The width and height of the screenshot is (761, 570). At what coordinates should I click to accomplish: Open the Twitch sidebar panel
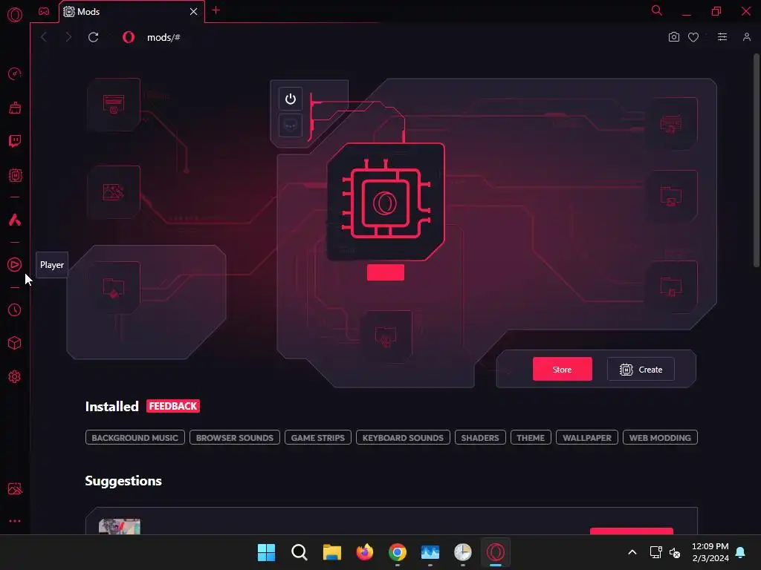[15, 141]
